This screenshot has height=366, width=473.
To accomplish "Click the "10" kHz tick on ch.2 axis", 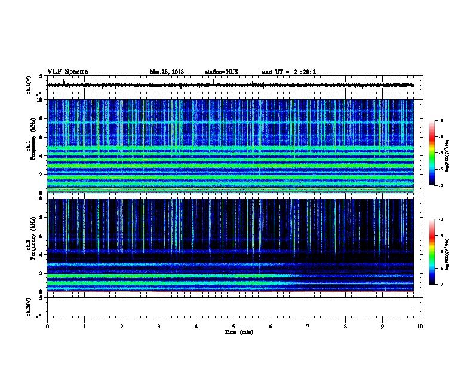I will pyautogui.click(x=40, y=199).
